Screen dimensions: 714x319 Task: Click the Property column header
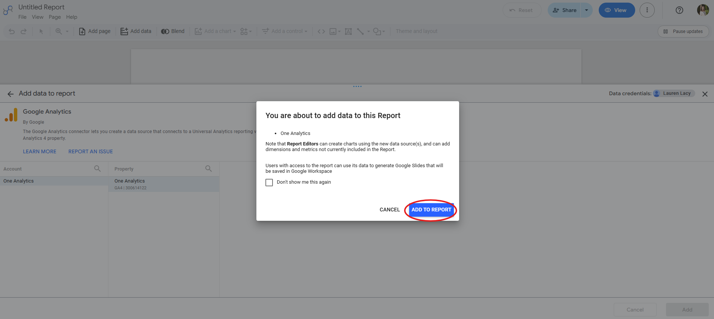point(124,169)
